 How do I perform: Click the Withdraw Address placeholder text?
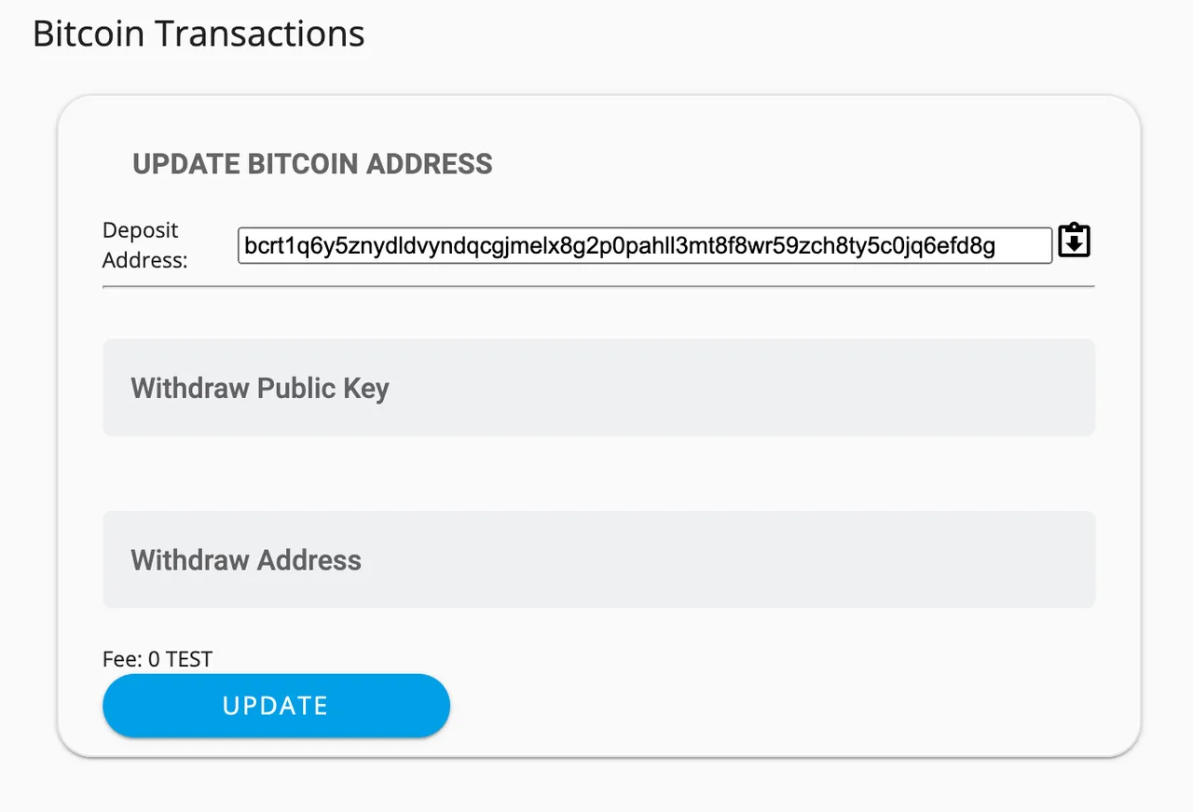click(246, 560)
